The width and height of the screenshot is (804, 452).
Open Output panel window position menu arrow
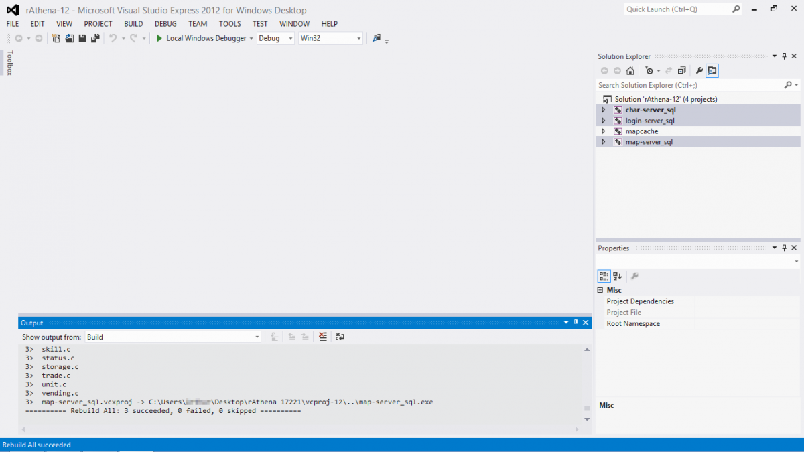[566, 323]
